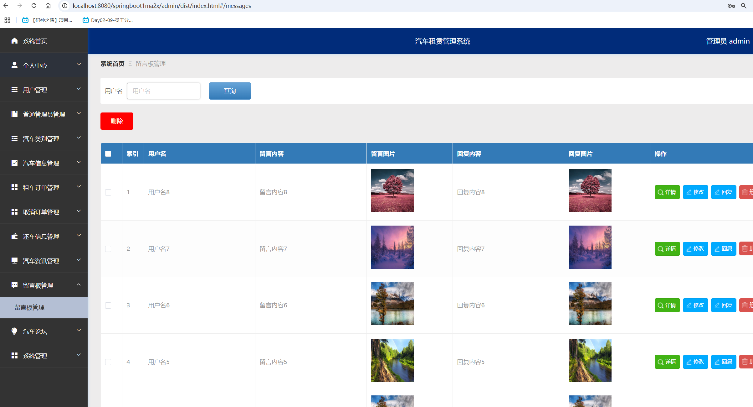Open the 系统首页 sidebar menu item
The width and height of the screenshot is (753, 407).
[x=44, y=41]
